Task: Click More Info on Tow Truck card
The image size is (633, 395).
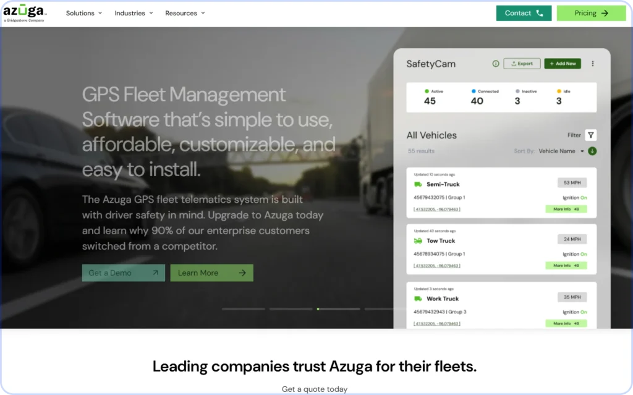Action: coord(566,266)
